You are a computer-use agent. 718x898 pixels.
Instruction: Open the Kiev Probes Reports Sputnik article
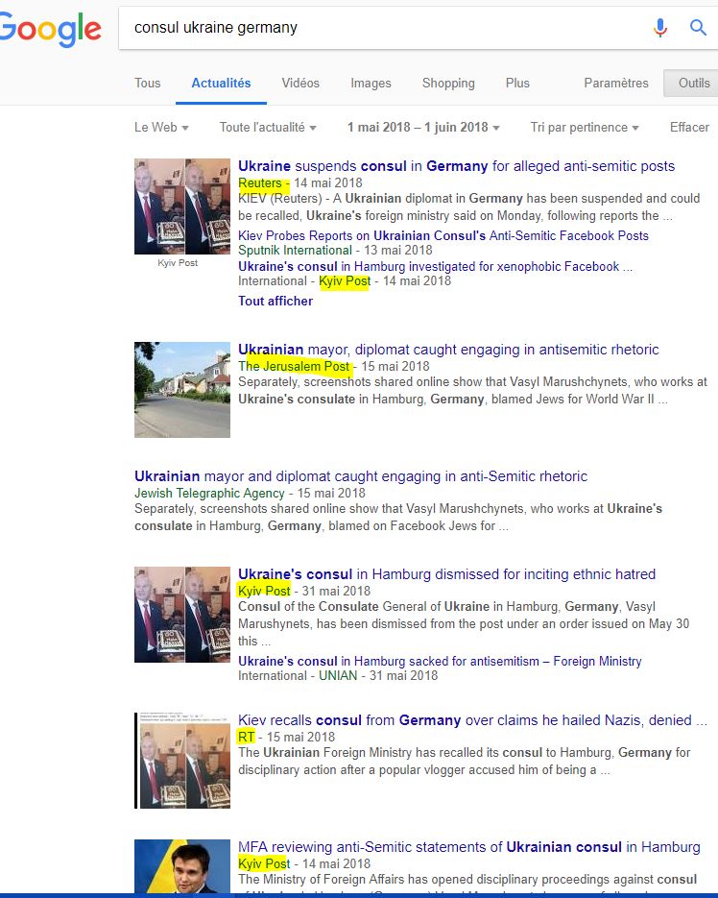pos(443,235)
